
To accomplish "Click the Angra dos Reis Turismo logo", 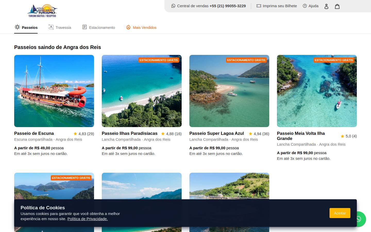I will (x=42, y=11).
